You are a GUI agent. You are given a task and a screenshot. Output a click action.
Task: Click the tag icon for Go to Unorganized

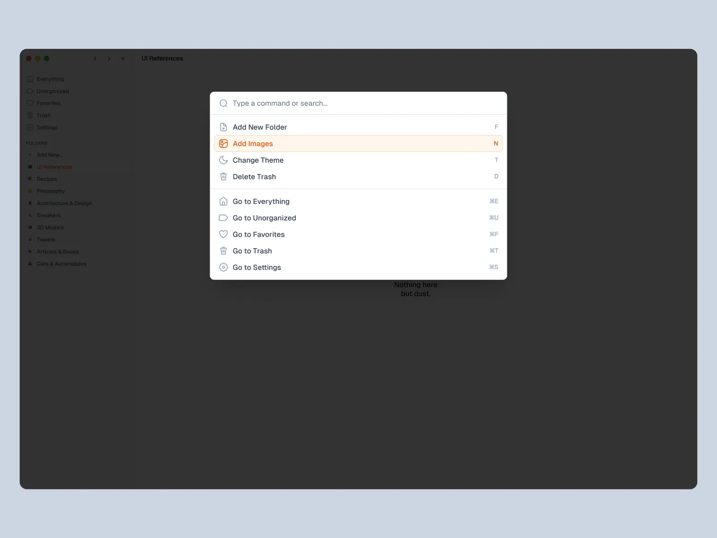(223, 218)
